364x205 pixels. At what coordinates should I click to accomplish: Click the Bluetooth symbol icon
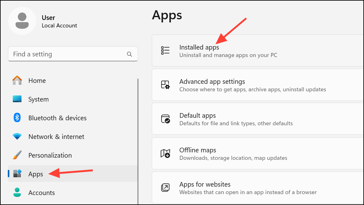17,118
